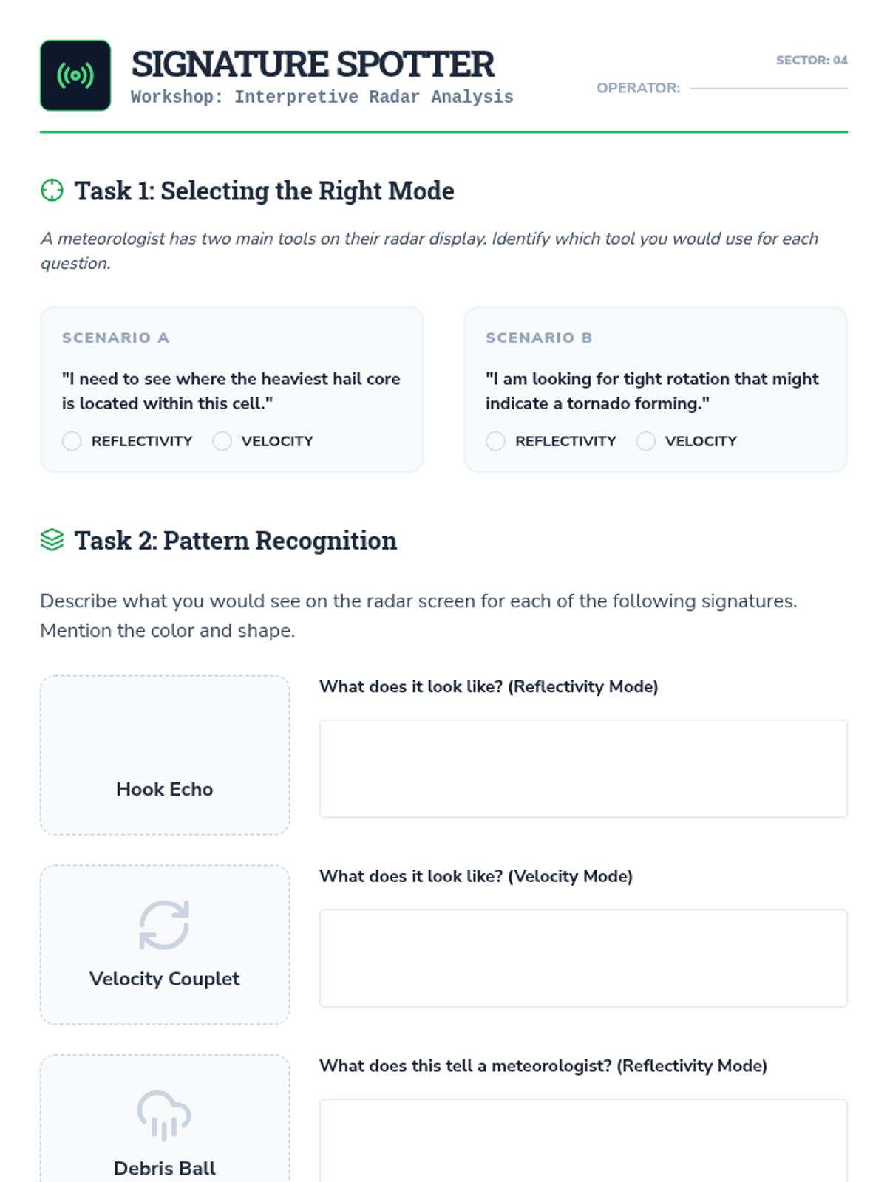The height and width of the screenshot is (1182, 887).
Task: Click the SIGNATURE SPOTTER title
Action: [313, 64]
